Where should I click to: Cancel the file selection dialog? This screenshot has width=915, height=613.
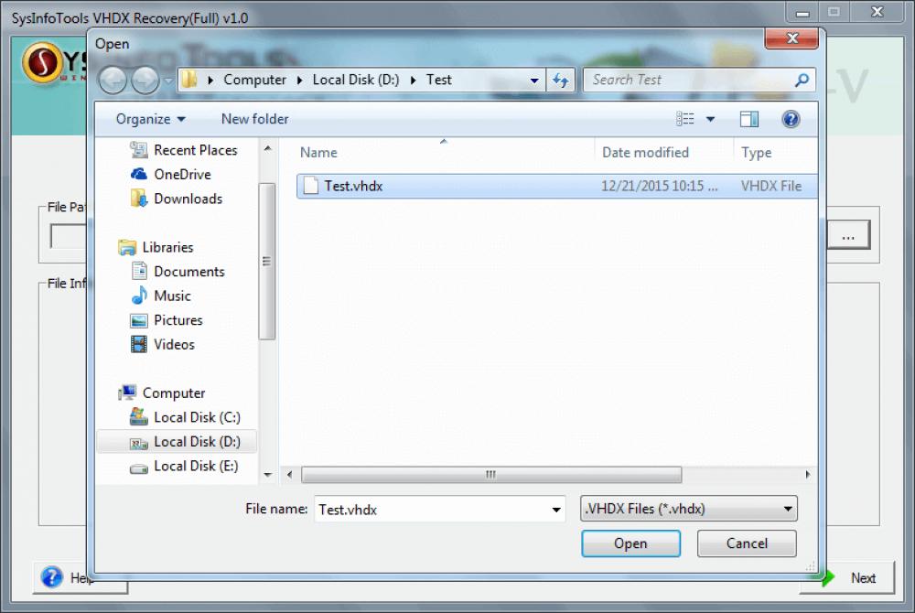[x=747, y=543]
